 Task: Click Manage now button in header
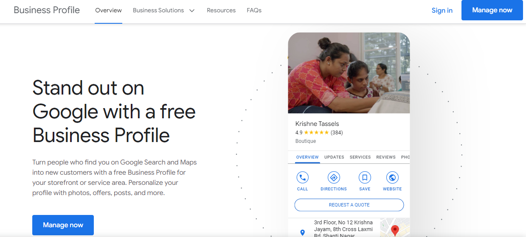pyautogui.click(x=492, y=10)
